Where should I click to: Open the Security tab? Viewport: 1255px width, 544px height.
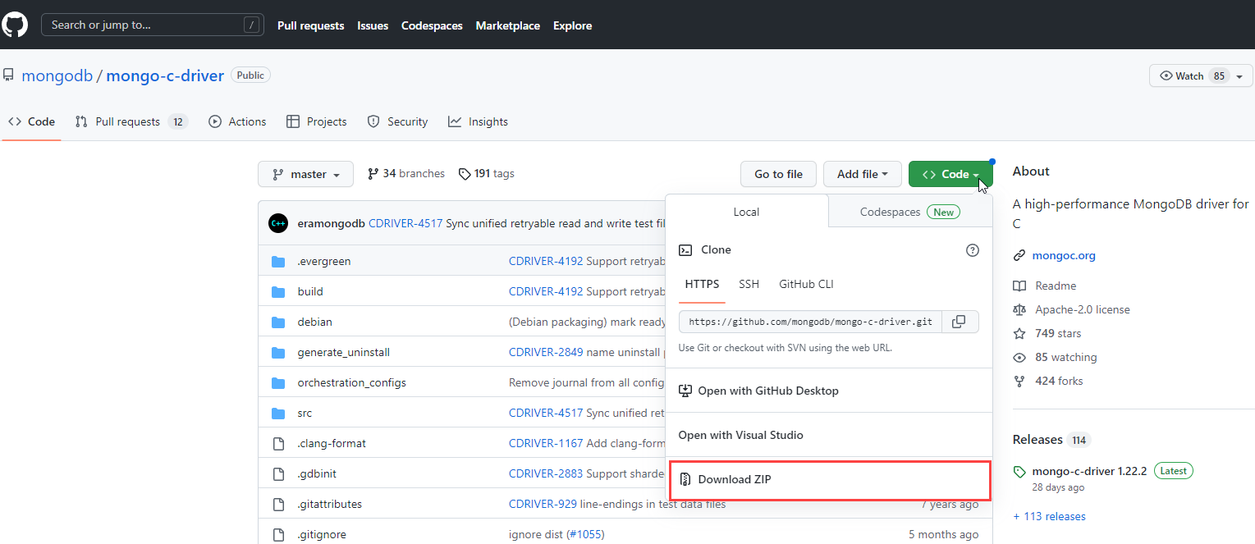(397, 121)
